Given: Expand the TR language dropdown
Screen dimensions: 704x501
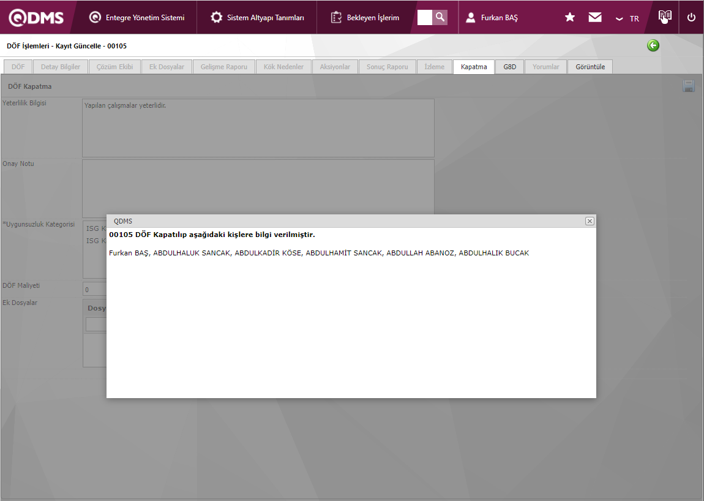Looking at the screenshot, I should (x=627, y=18).
